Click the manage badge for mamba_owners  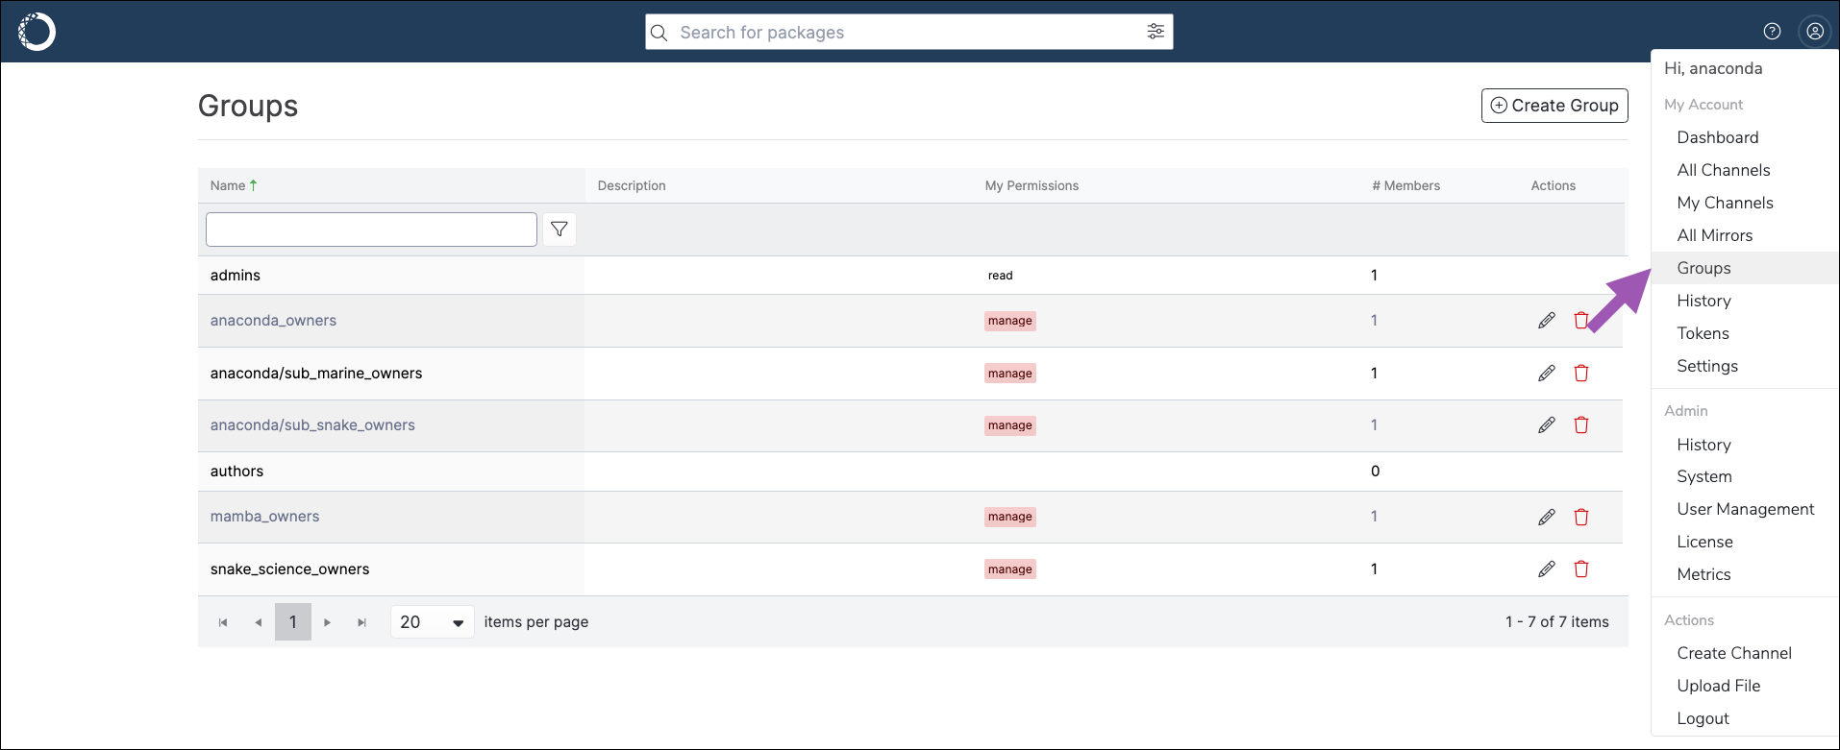(1010, 517)
